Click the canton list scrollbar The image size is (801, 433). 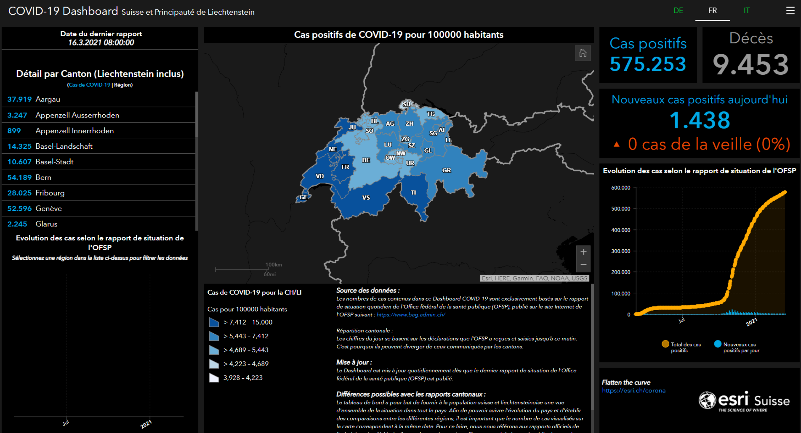click(197, 114)
